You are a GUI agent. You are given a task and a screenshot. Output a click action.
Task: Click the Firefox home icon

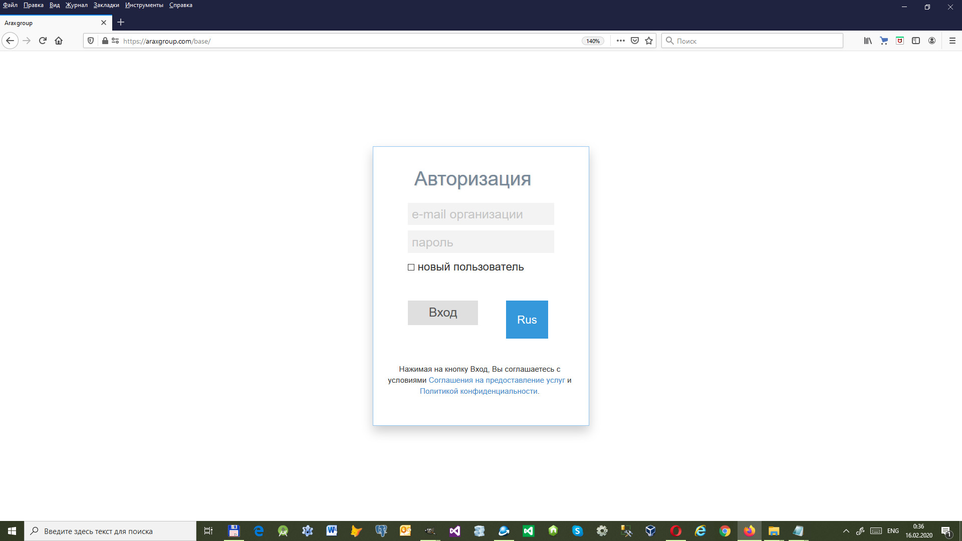[x=59, y=41]
